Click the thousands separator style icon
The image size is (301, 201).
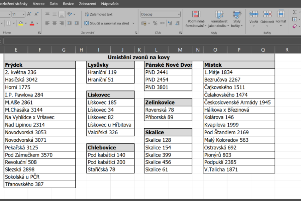click(x=162, y=23)
